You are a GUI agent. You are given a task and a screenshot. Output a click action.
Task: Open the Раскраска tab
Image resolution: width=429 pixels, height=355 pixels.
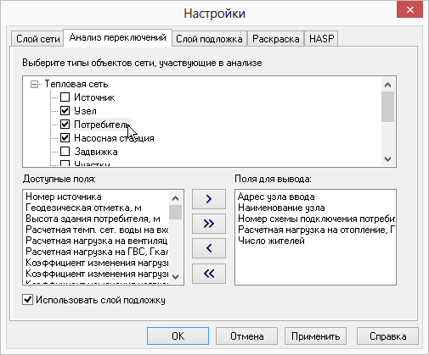coord(276,39)
